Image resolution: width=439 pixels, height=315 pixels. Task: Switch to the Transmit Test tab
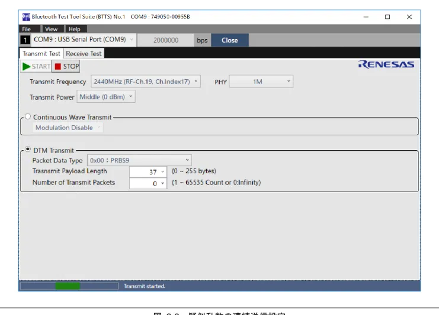pyautogui.click(x=41, y=54)
